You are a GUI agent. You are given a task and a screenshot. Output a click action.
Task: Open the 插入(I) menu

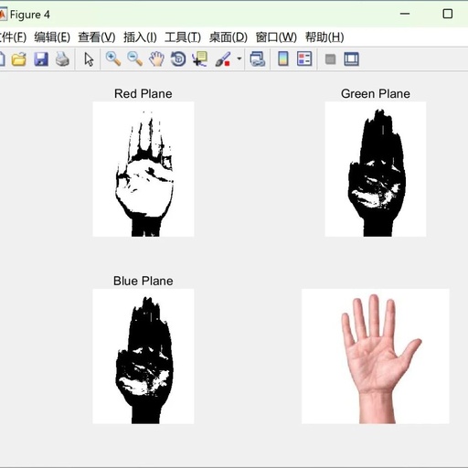140,37
